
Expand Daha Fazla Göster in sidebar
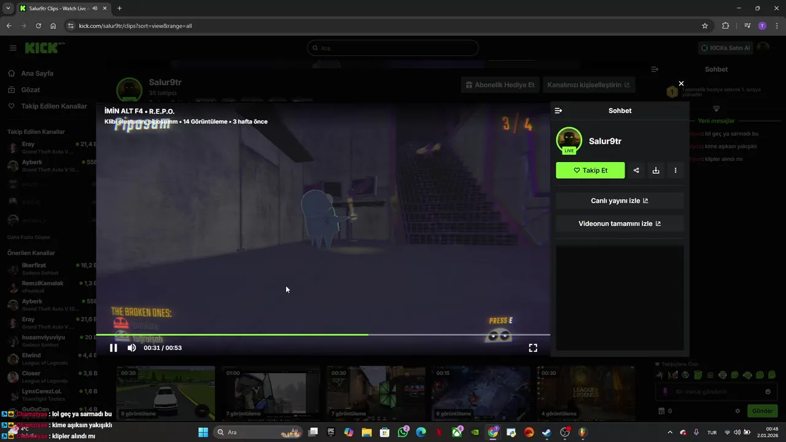29,237
